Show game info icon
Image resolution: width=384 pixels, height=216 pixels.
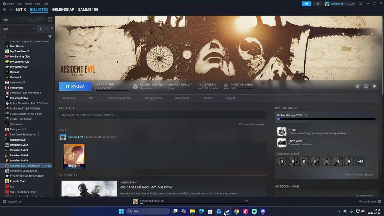click(x=366, y=86)
